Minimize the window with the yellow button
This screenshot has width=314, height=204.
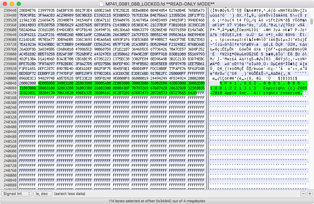(x=12, y=4)
